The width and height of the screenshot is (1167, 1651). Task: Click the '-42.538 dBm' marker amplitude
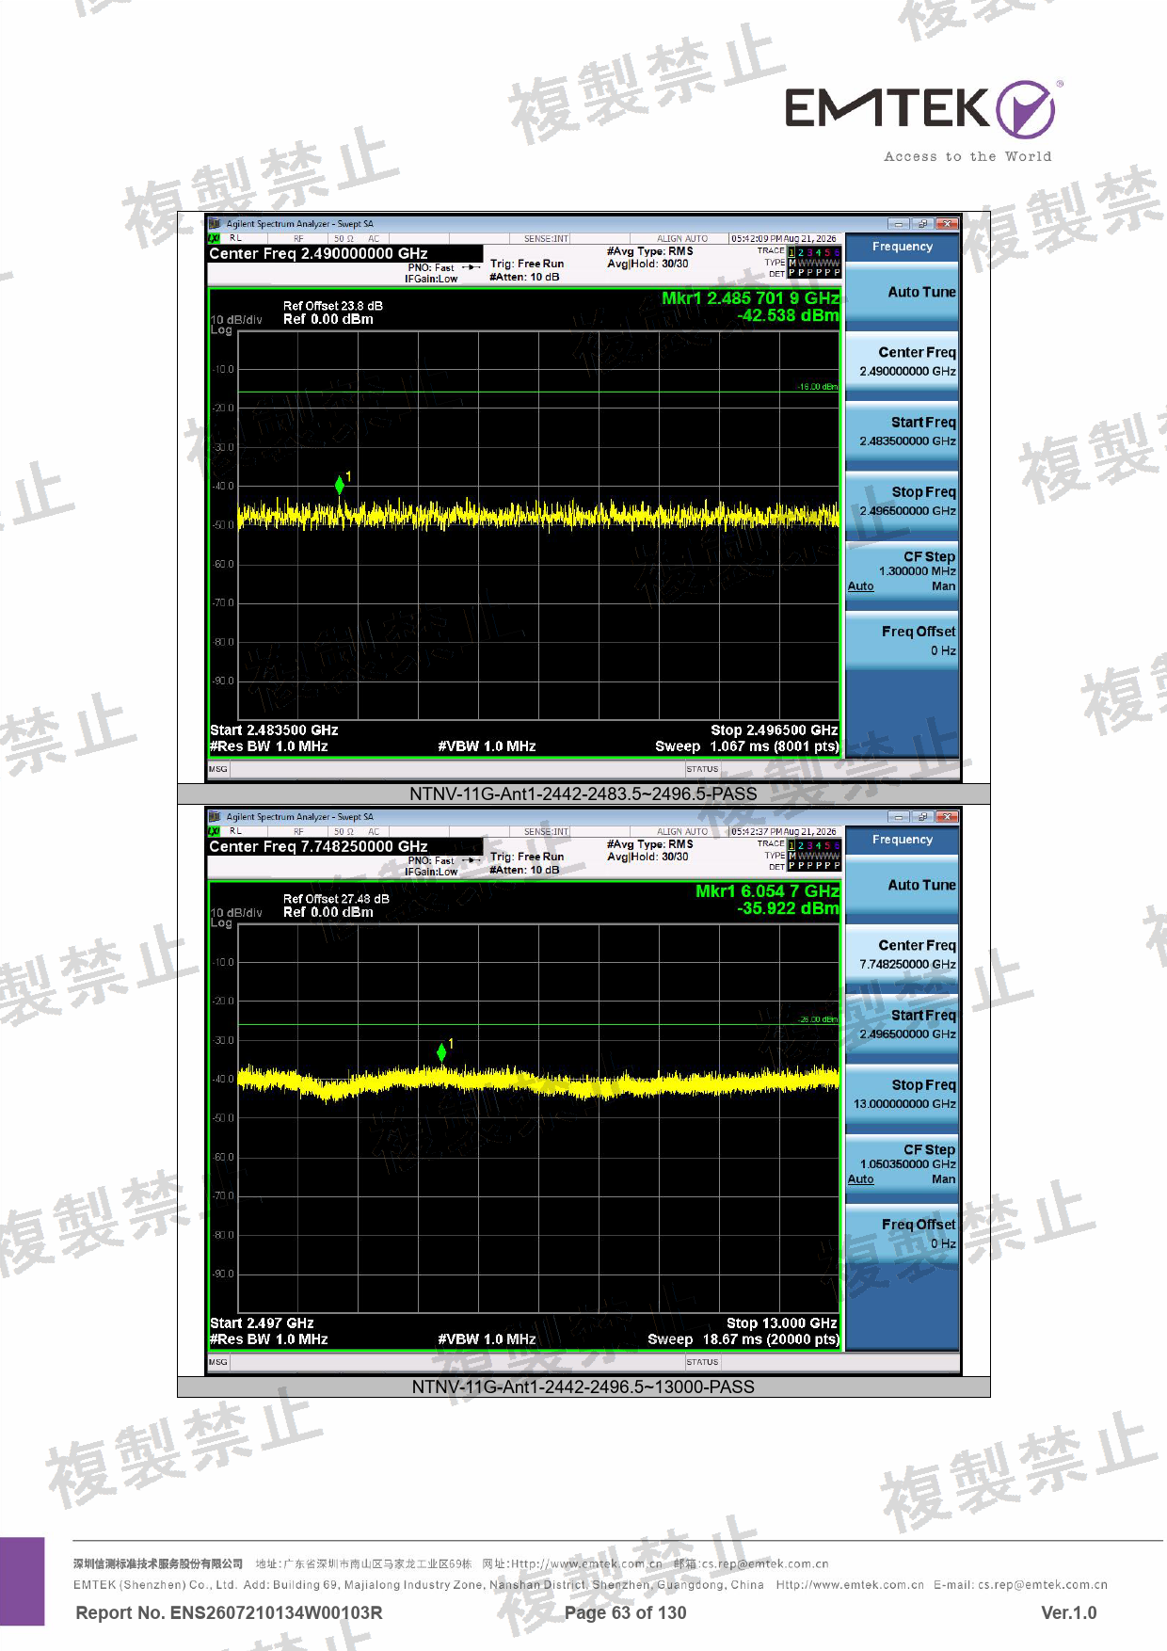[x=789, y=315]
